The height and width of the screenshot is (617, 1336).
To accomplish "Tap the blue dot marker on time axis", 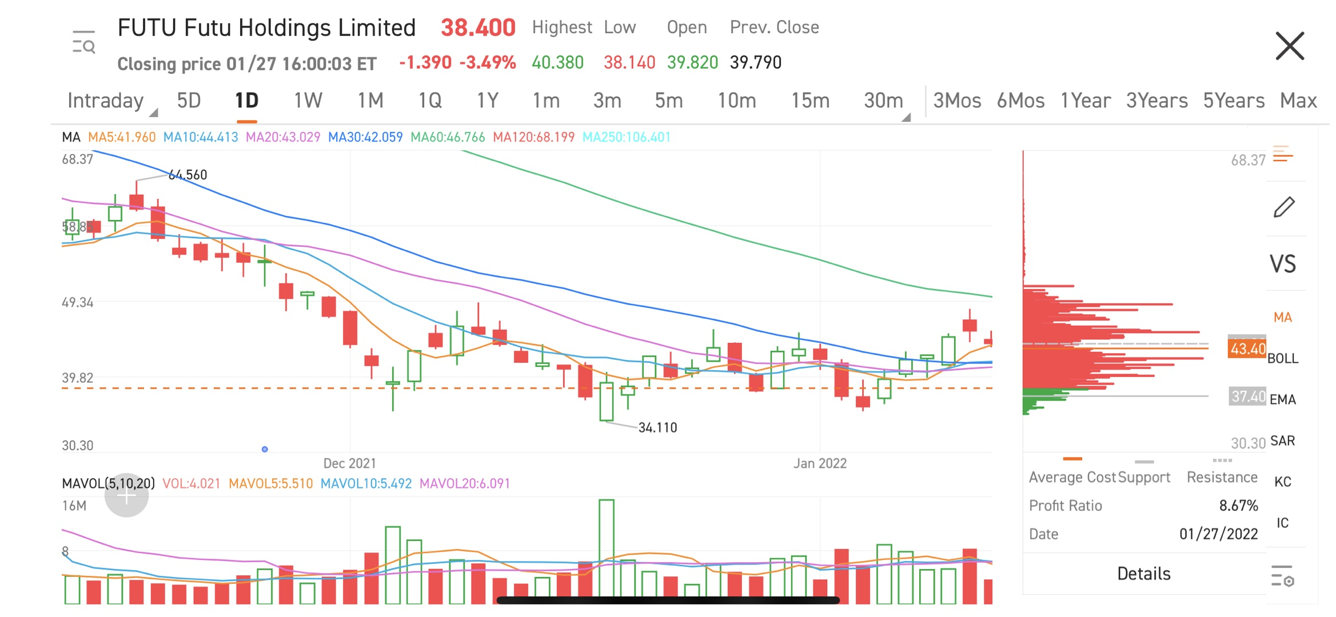I will coord(265,450).
